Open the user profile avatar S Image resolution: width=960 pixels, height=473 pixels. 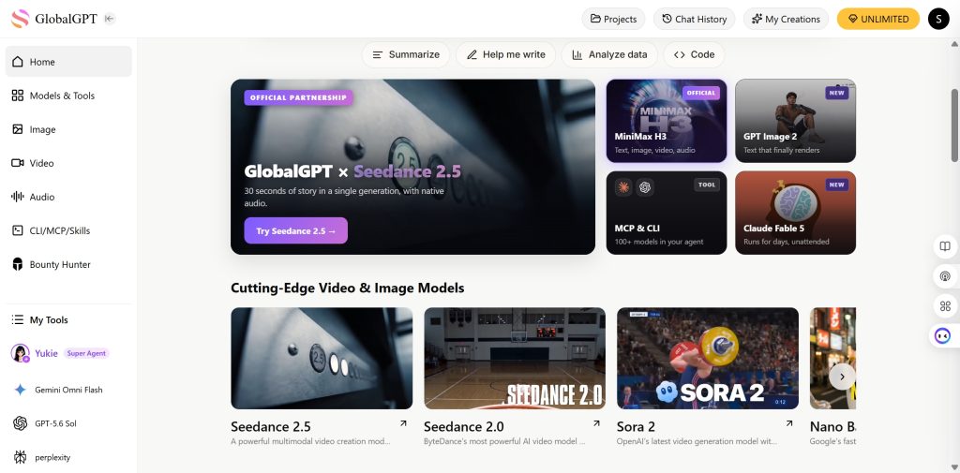(x=938, y=19)
